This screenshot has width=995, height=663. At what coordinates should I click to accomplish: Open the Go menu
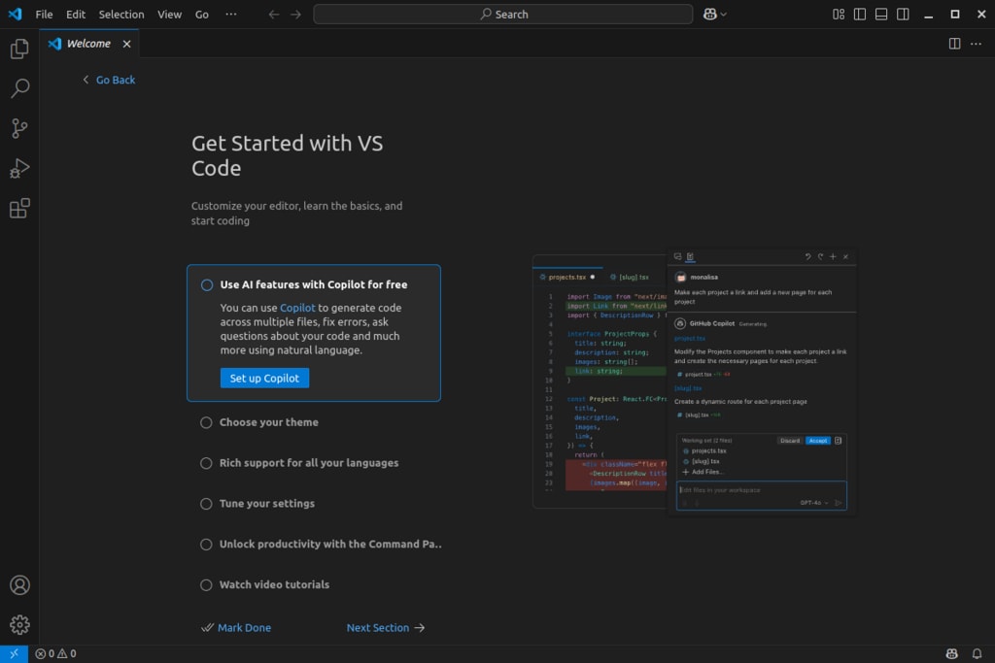(x=202, y=14)
